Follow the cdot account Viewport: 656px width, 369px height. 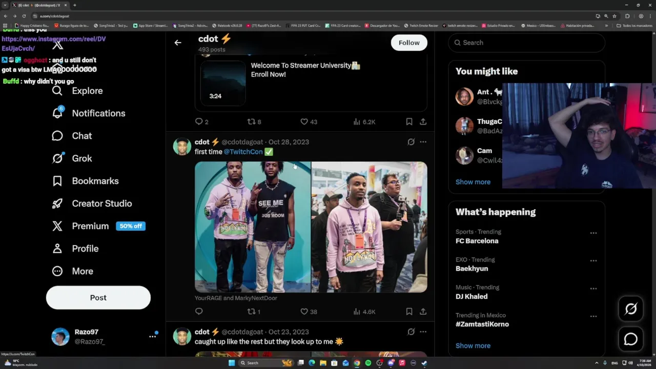point(409,43)
